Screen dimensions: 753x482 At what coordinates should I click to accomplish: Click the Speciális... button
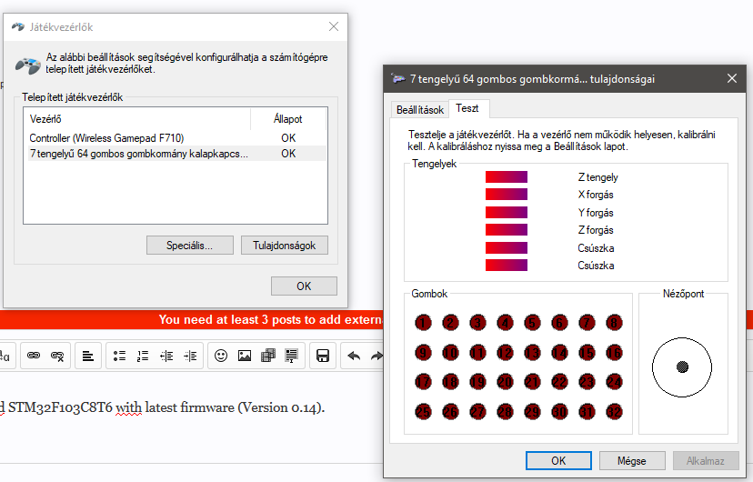[x=189, y=246]
